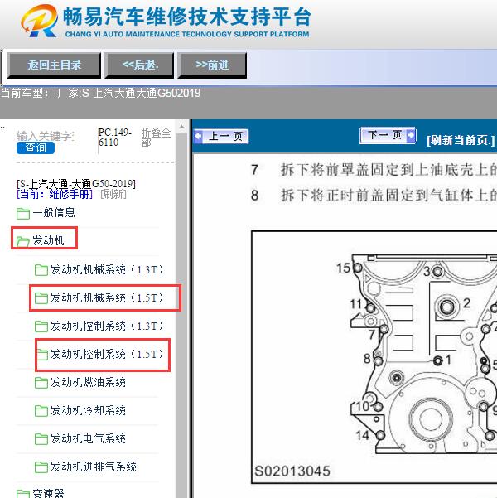The width and height of the screenshot is (497, 498).
Task: Refresh the page via 刷新当前页 link
Action: [x=461, y=140]
